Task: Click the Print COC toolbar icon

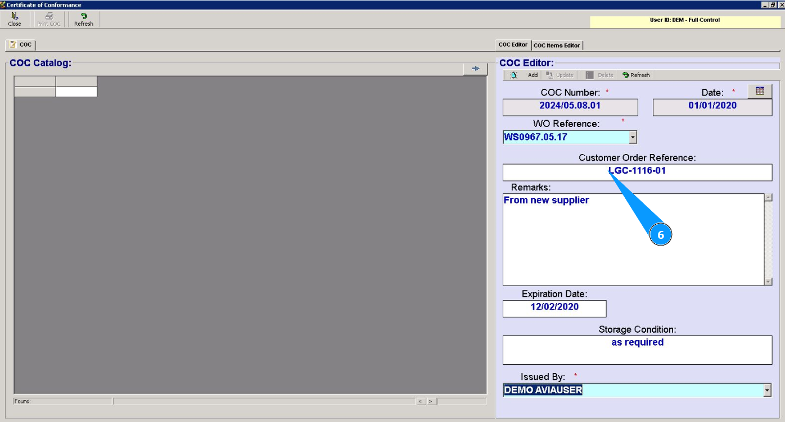Action: pyautogui.click(x=49, y=20)
